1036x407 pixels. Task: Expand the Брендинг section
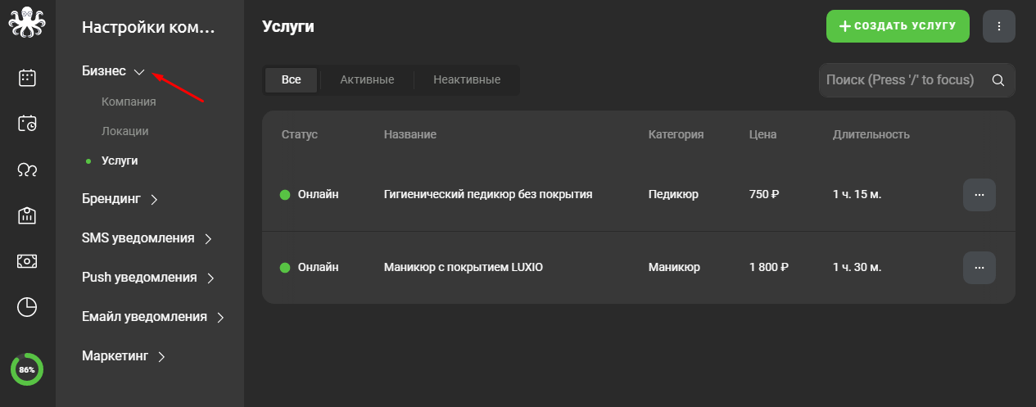coord(120,199)
